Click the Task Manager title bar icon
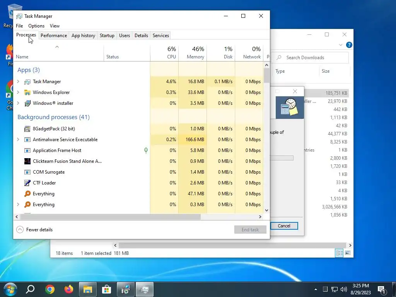 pyautogui.click(x=19, y=16)
